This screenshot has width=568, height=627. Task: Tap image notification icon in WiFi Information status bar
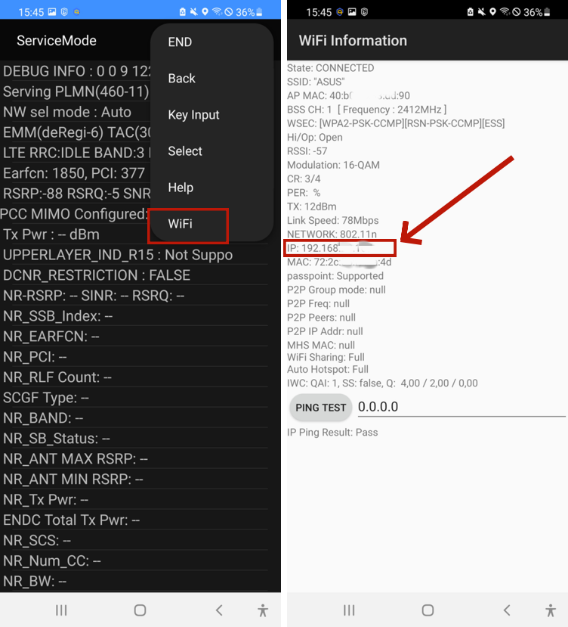click(352, 12)
